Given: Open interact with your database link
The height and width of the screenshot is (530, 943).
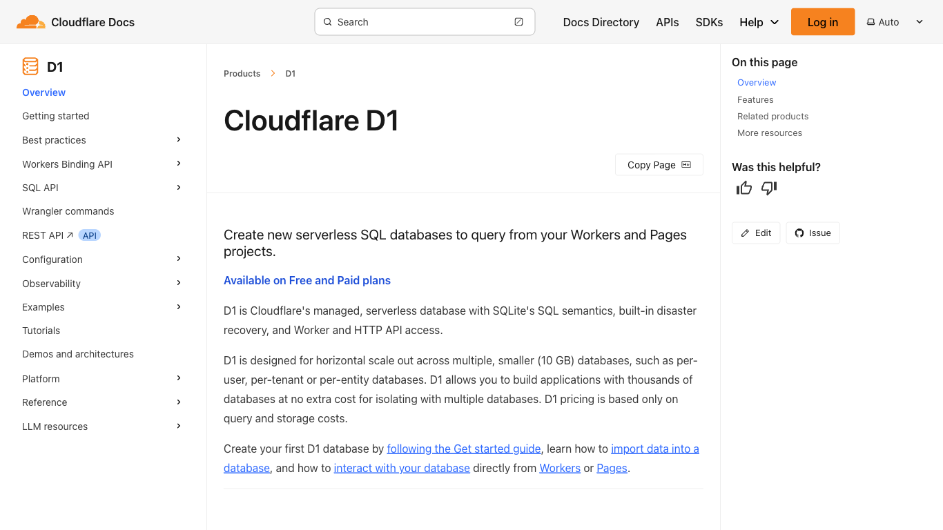Looking at the screenshot, I should pyautogui.click(x=402, y=468).
